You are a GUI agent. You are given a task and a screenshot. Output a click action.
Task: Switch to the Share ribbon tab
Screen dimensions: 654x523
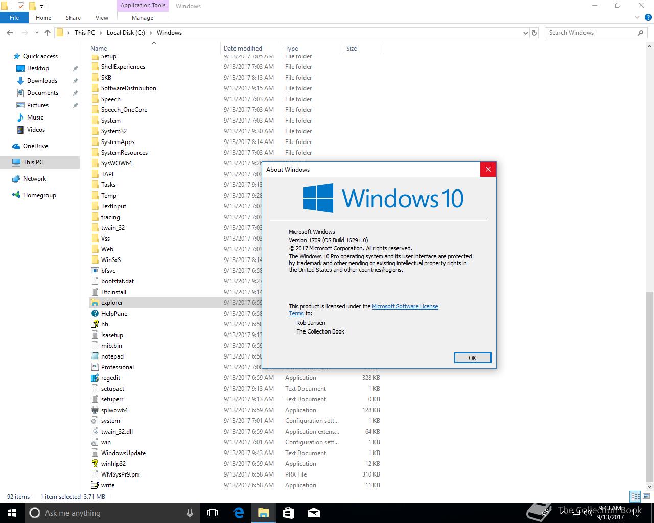tap(73, 18)
